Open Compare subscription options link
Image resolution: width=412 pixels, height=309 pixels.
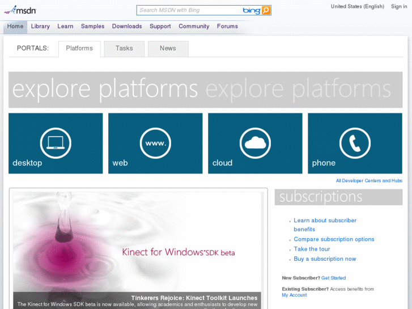[x=334, y=239]
